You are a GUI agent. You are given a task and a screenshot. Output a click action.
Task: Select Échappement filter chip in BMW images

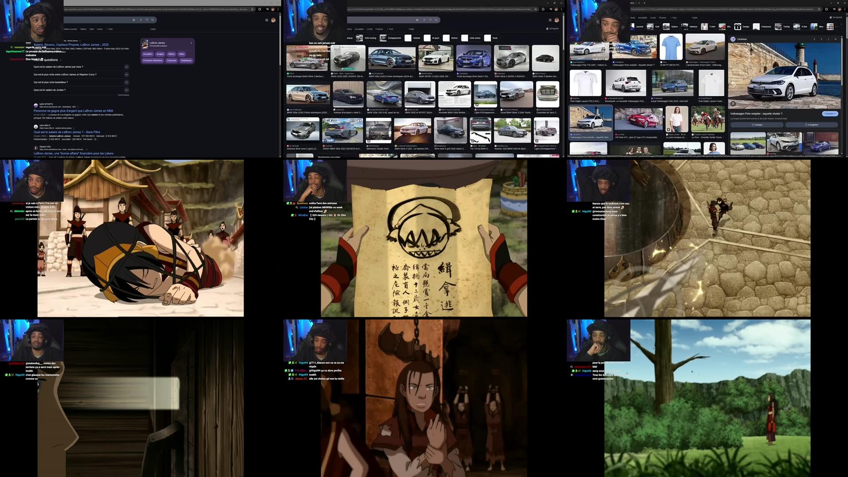coord(391,38)
